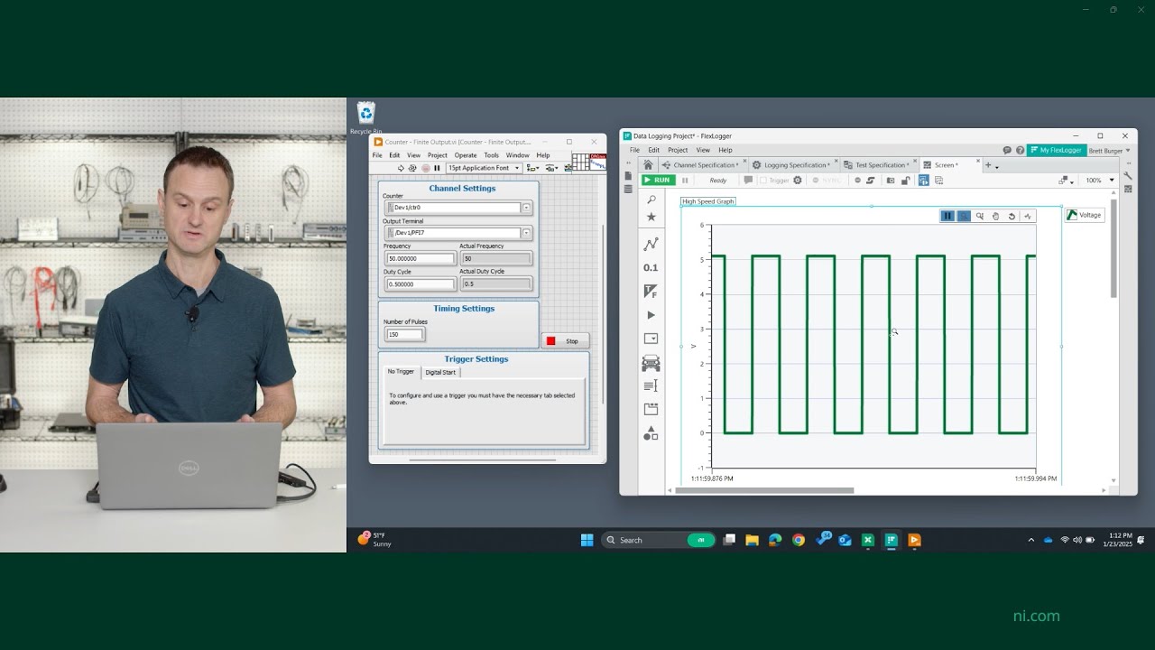Screen dimensions: 1155x650
Task: Click the Windows Start button on taskbar
Action: coord(587,540)
